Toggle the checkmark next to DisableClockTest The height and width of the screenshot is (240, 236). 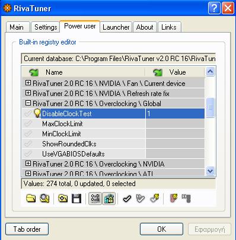28,114
